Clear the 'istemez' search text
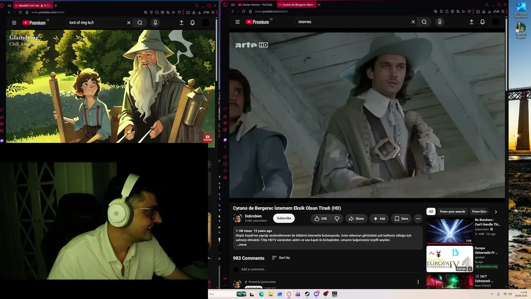Viewport: 531px width, 299px height. (x=413, y=22)
